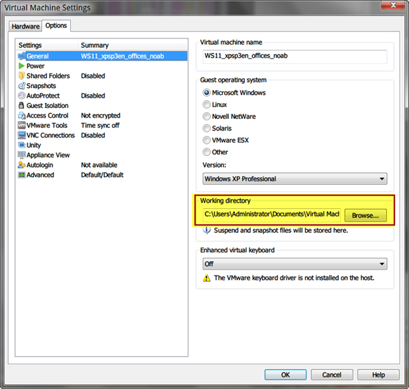
Task: Switch to the Options tab
Action: pos(56,25)
